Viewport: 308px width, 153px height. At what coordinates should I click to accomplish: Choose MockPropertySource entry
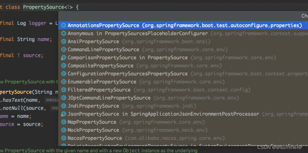183,130
